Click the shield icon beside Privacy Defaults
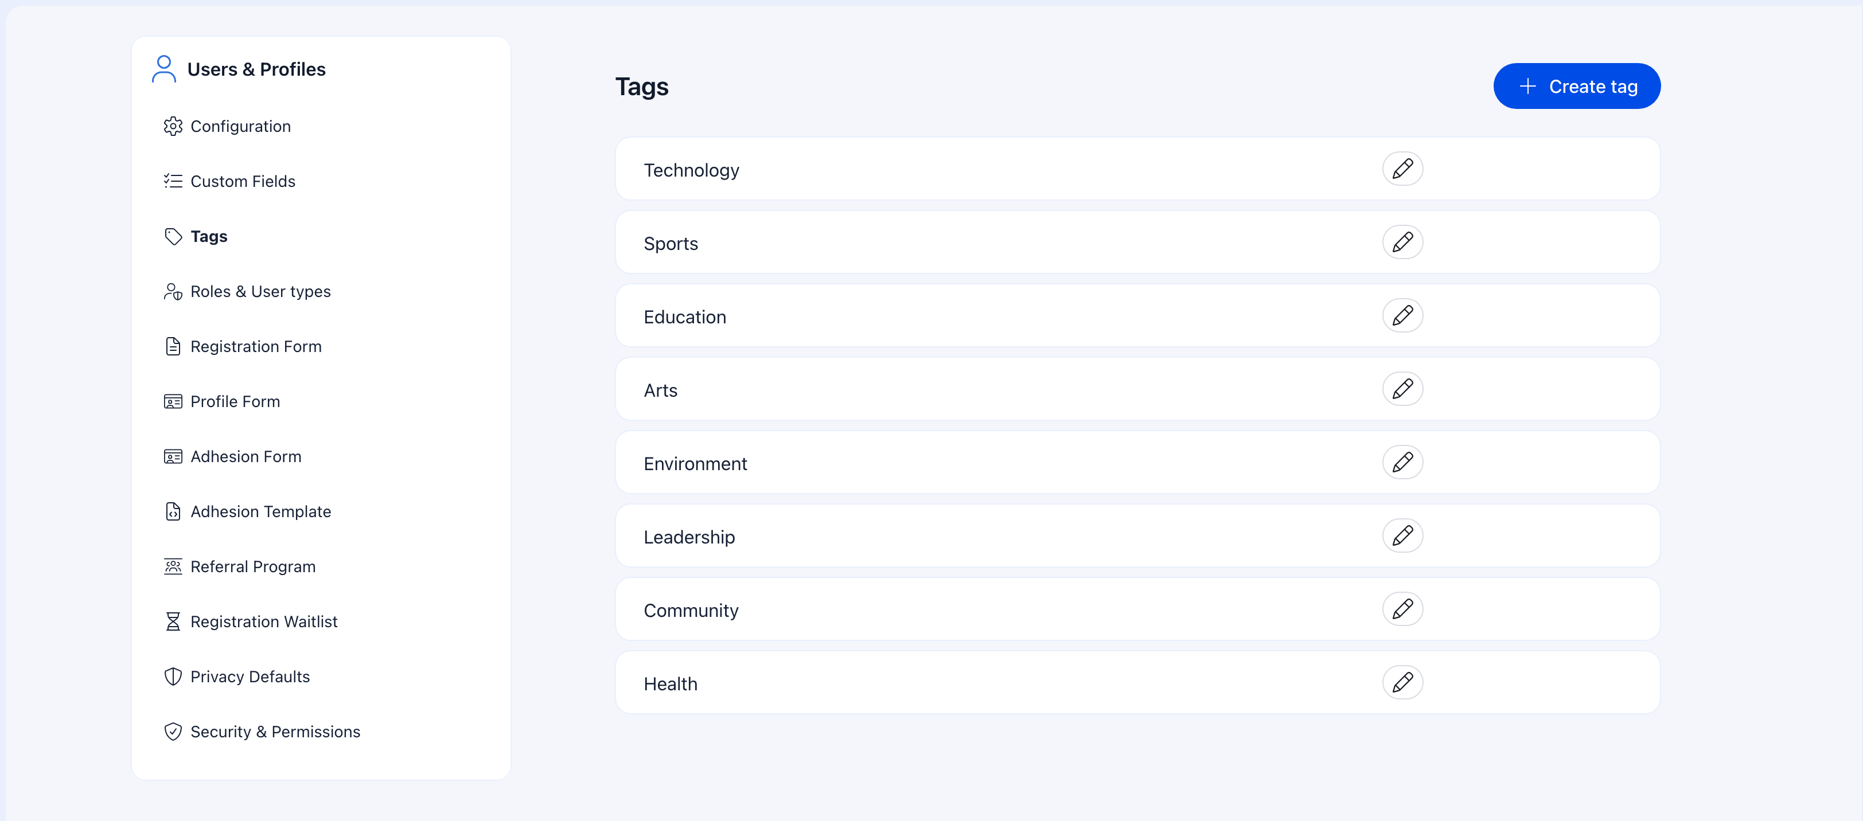Image resolution: width=1863 pixels, height=821 pixels. pos(173,677)
